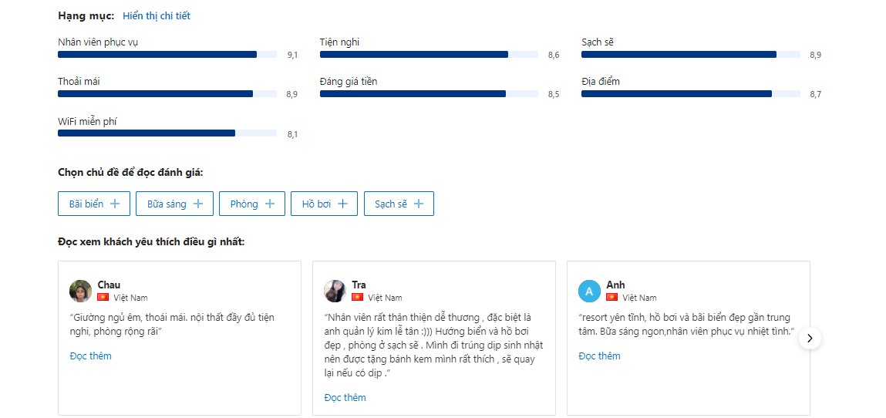886x418 pixels.
Task: Click the next reviews arrow button
Action: tap(810, 338)
